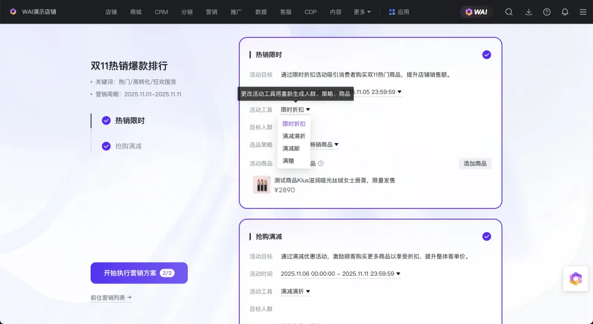Open the hamburger menu icon
593x324 pixels.
pos(583,12)
